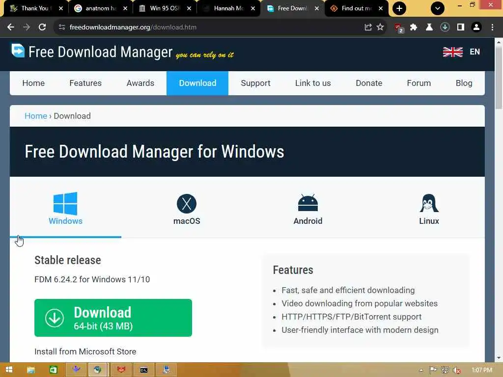
Task: Click 'HTTP/HTTPS/FTP/BitTorrent support' text
Action: [352, 317]
